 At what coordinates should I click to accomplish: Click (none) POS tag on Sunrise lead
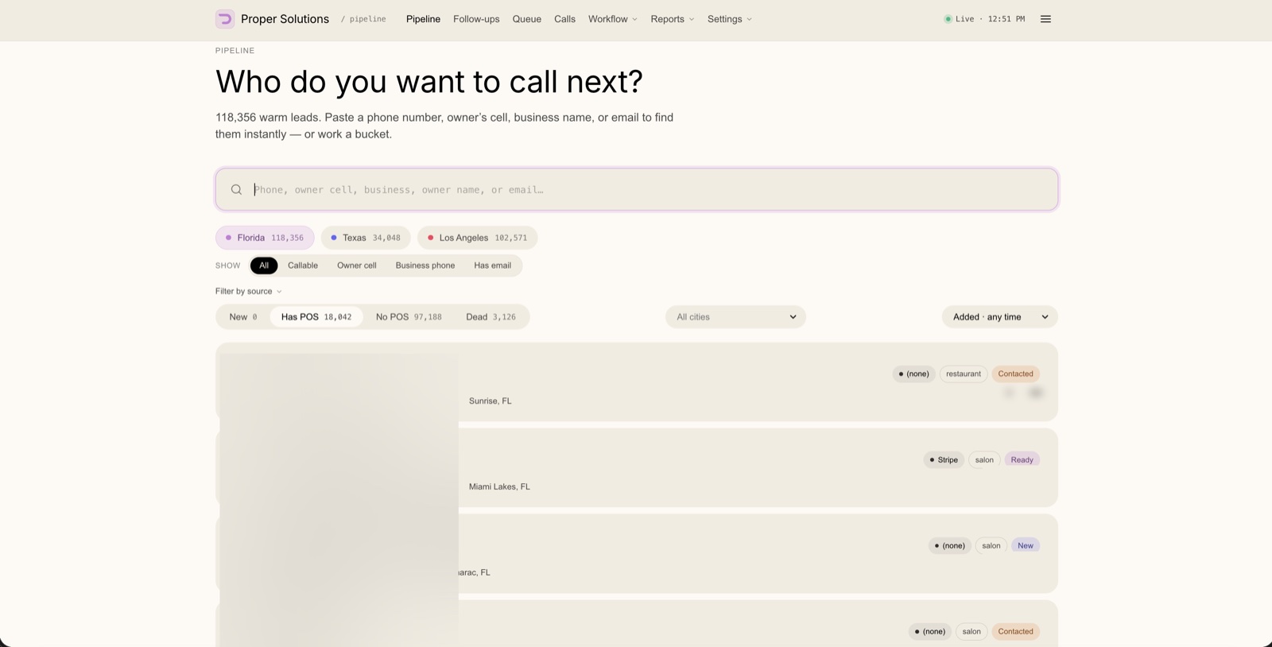coord(913,374)
